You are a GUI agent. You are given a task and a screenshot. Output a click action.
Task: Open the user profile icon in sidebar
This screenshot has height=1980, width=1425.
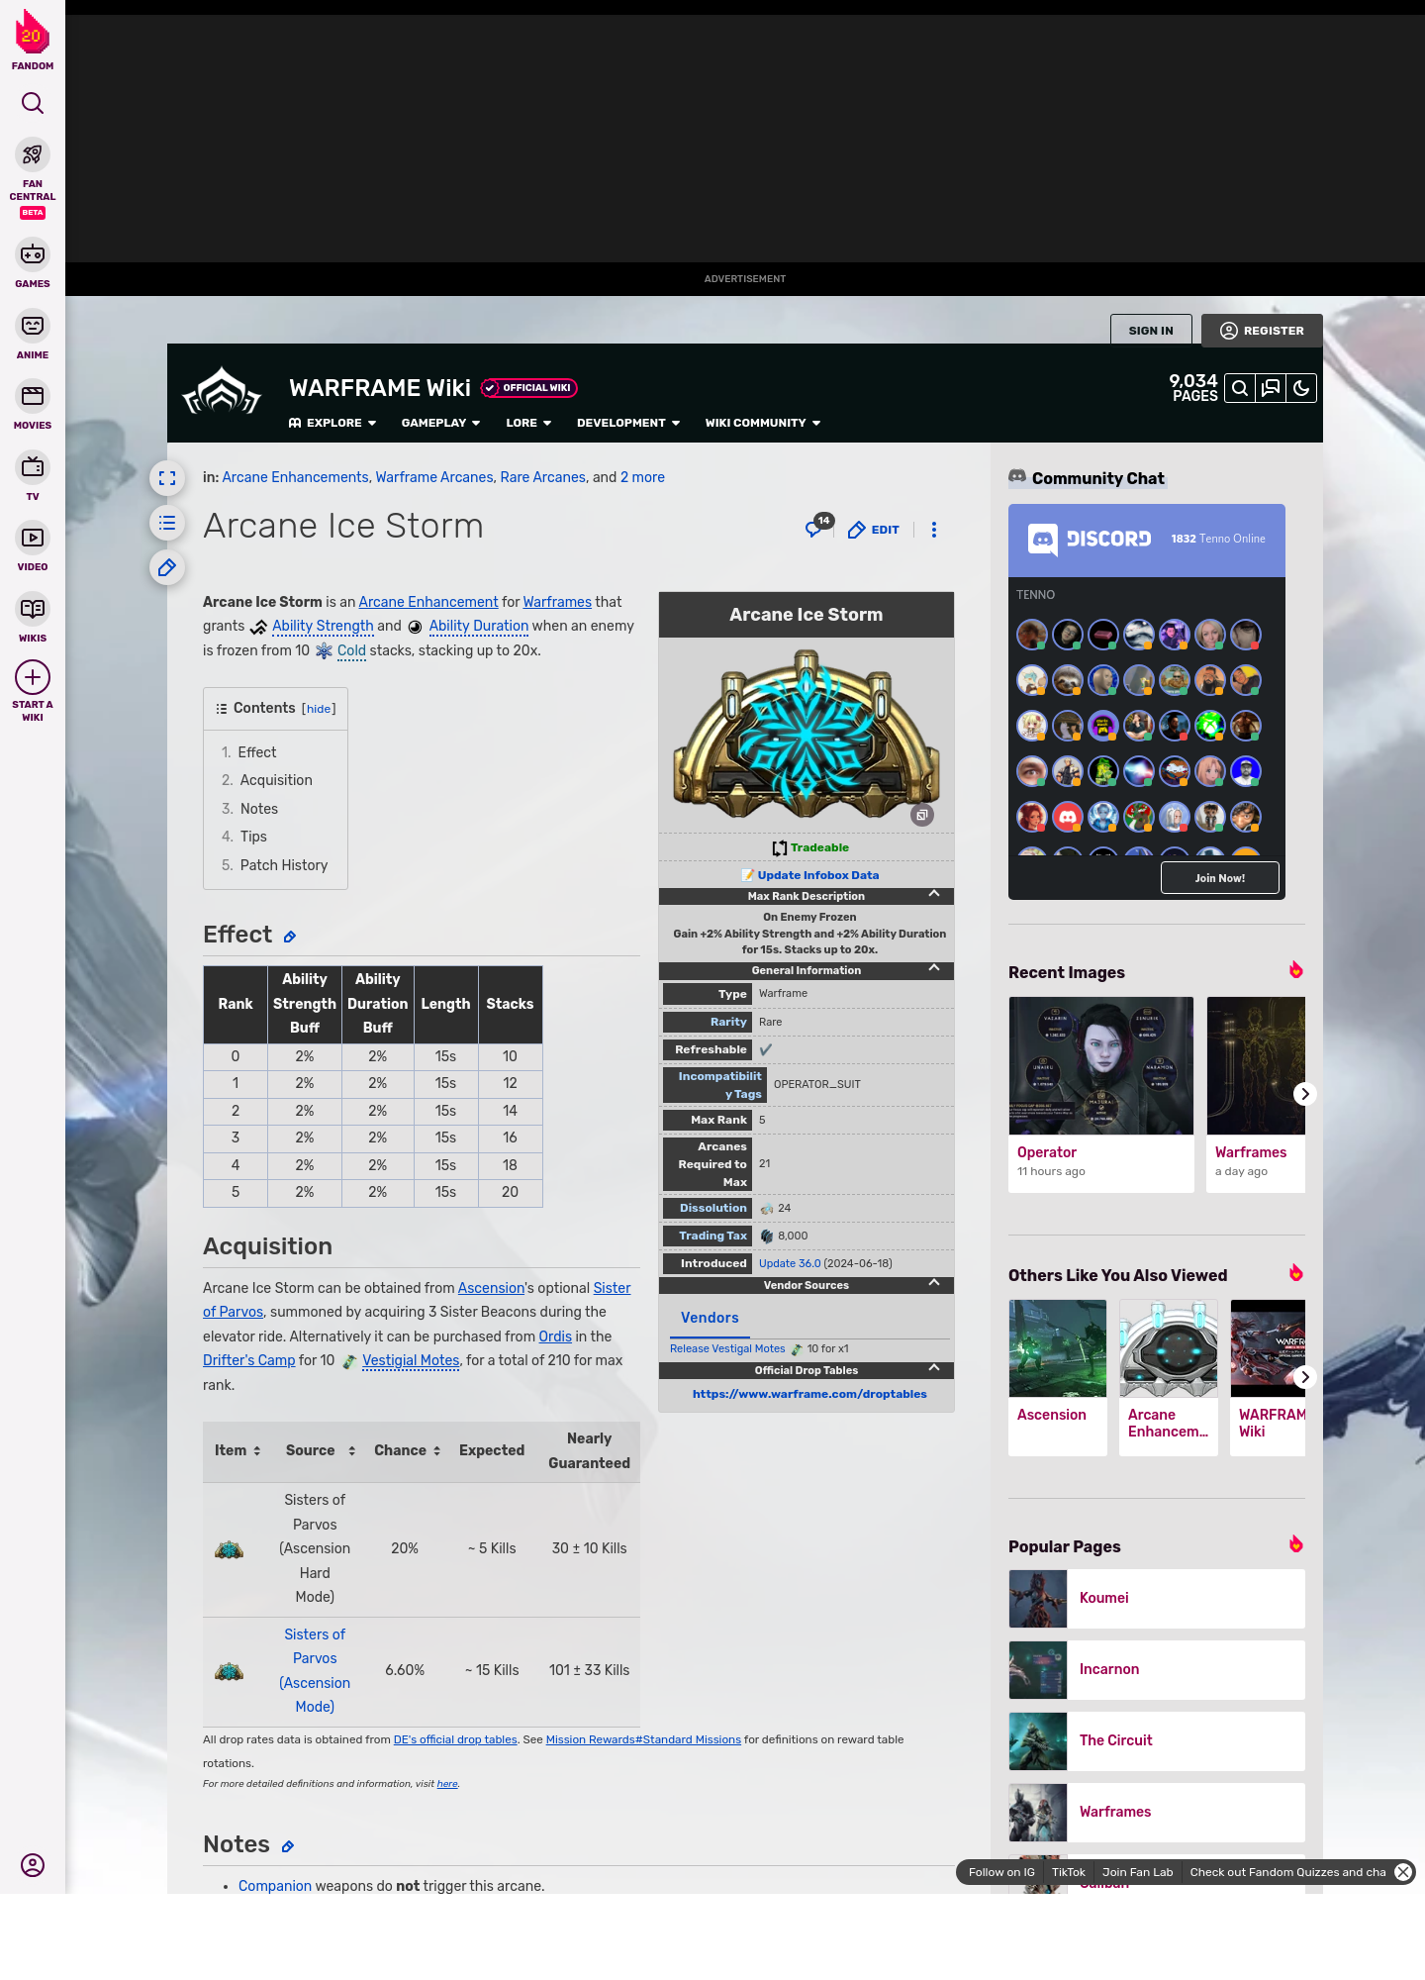33,1865
